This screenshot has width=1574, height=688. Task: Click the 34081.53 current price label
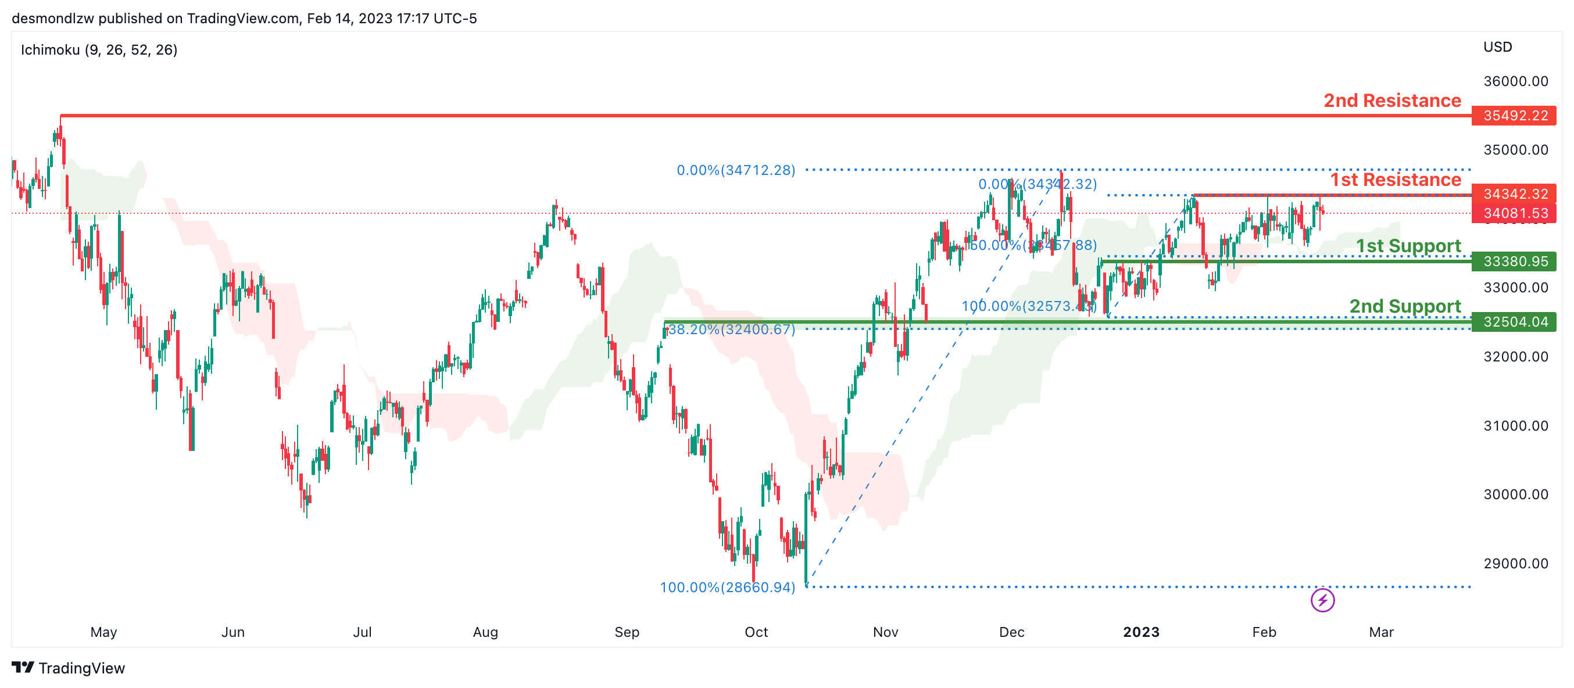click(1514, 213)
